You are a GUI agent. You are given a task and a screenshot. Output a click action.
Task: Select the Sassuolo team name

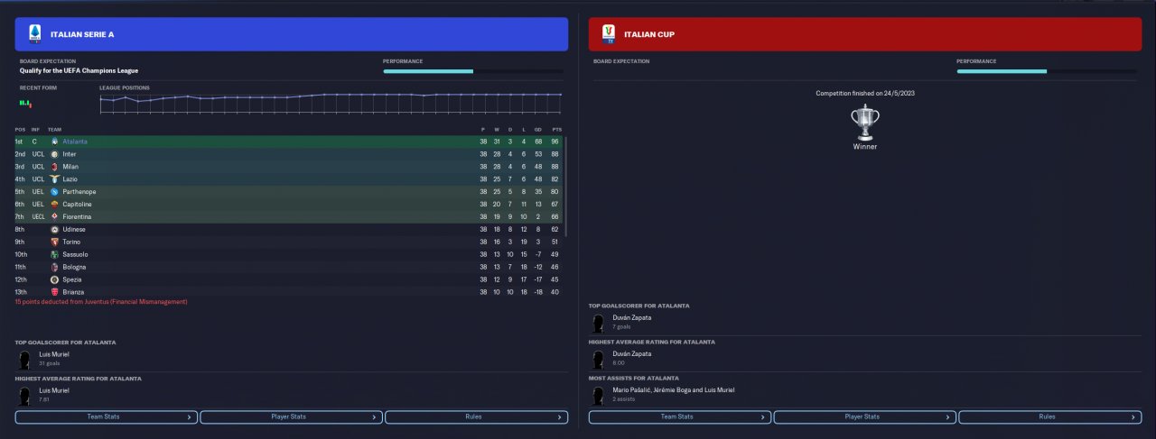click(76, 254)
